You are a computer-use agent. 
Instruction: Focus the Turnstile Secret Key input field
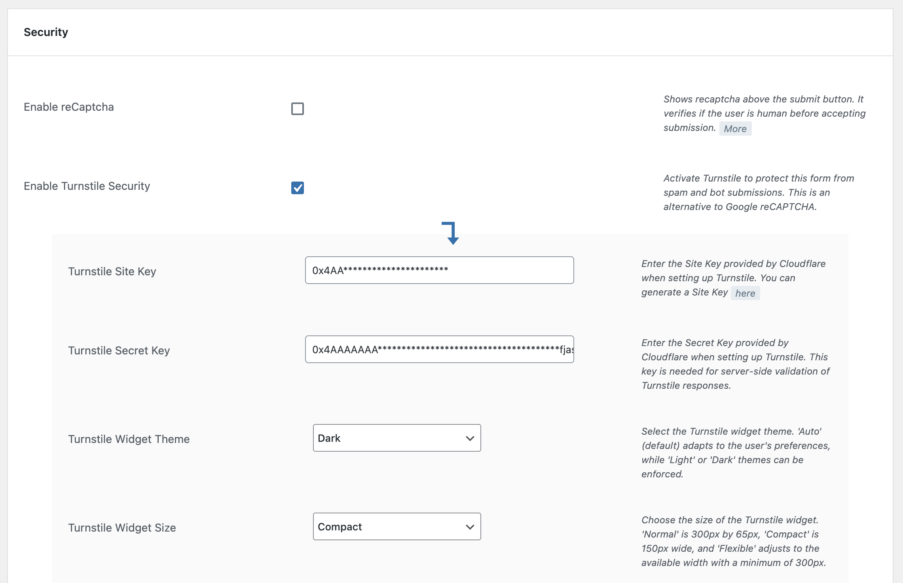point(439,349)
